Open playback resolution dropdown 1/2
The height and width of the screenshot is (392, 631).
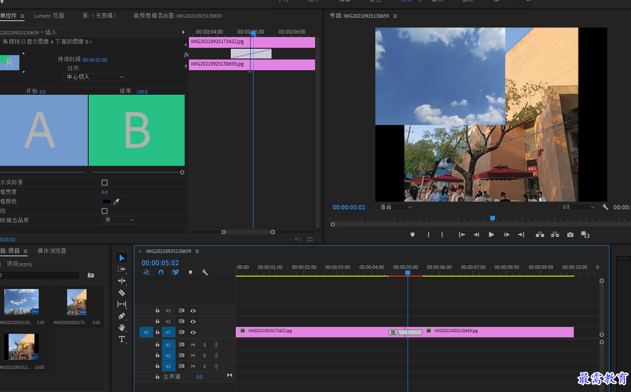coord(578,207)
